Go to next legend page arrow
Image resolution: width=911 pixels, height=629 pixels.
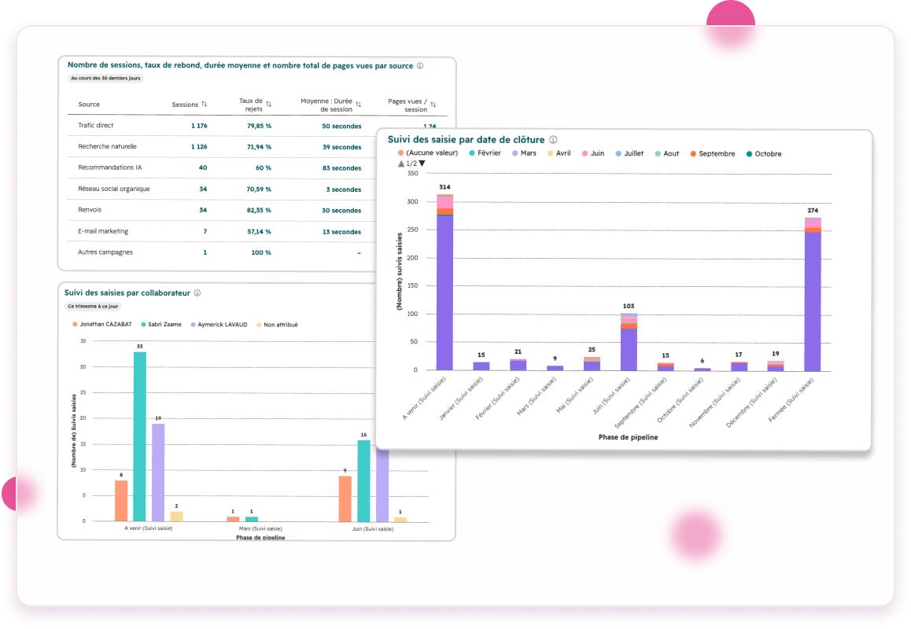(422, 164)
